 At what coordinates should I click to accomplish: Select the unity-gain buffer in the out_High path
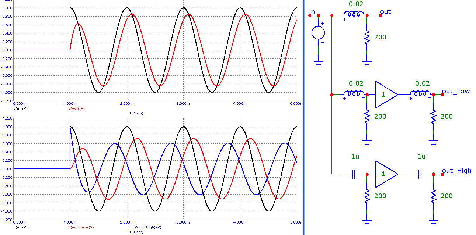[386, 174]
